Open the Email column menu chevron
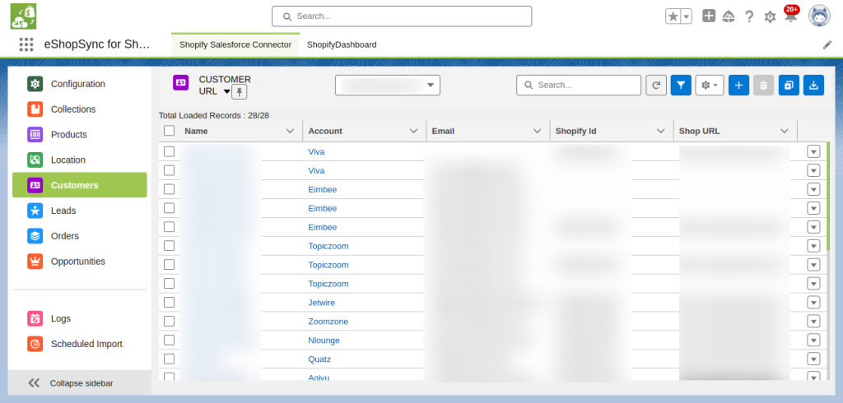 [537, 131]
